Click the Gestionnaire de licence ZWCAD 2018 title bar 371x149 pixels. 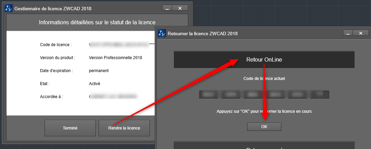point(86,8)
